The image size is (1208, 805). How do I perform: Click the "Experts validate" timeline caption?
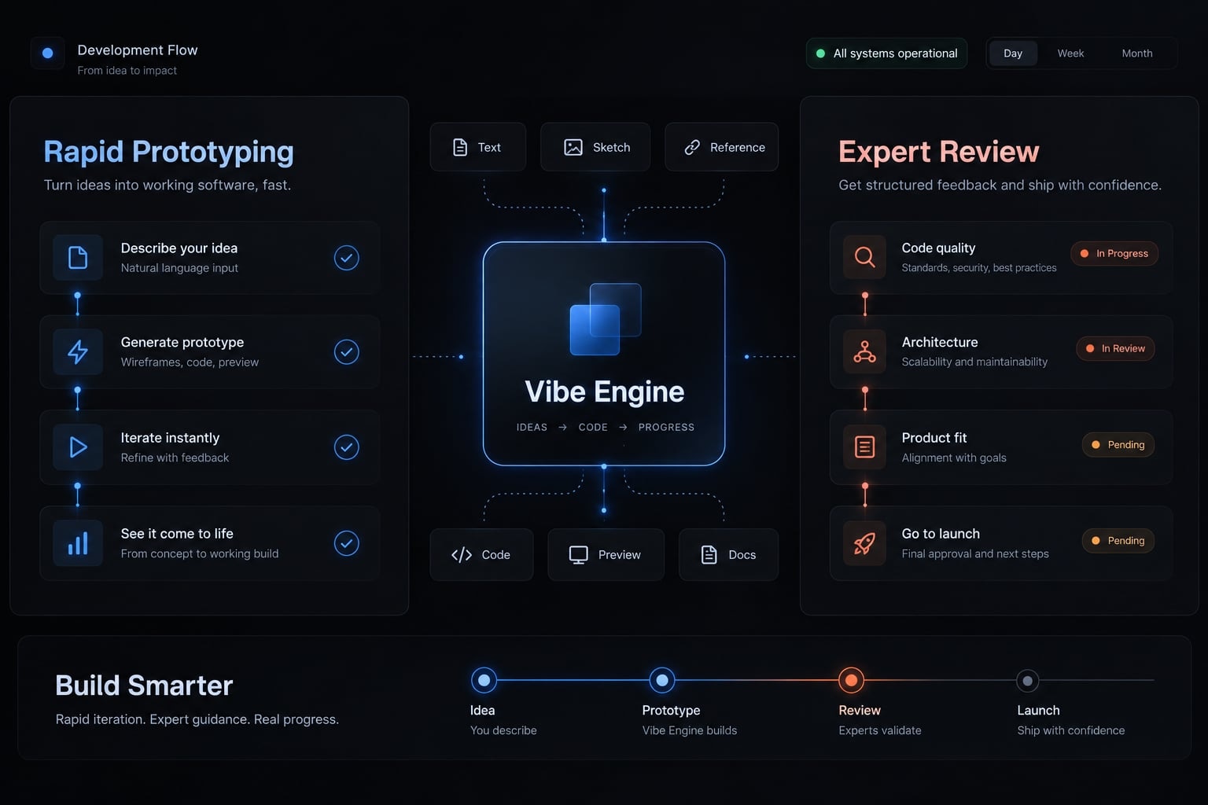(x=880, y=730)
